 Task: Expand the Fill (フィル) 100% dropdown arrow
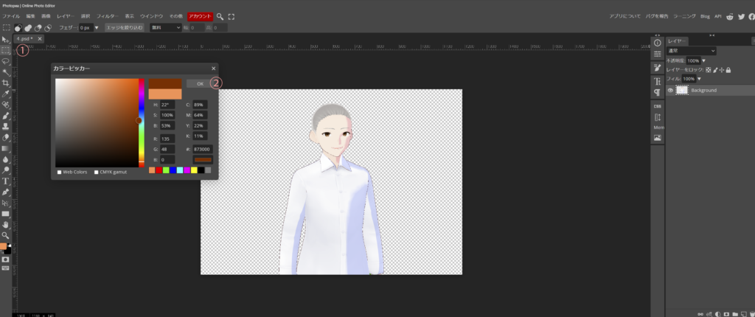coord(699,78)
